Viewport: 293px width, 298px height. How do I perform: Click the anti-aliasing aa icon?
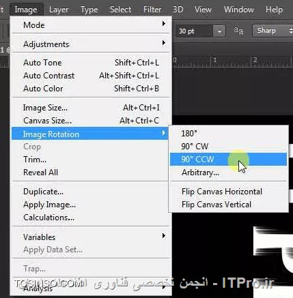238,31
